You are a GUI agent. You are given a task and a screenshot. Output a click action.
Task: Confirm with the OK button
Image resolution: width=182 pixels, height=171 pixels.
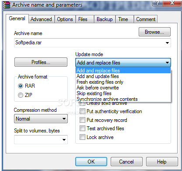(91, 162)
